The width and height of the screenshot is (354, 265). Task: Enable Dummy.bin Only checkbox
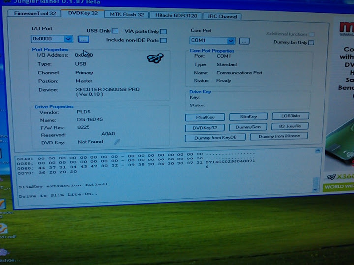(x=311, y=42)
